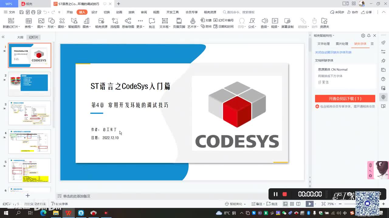Open the 更多 more insert options
This screenshot has height=218, width=389.
[x=140, y=23]
